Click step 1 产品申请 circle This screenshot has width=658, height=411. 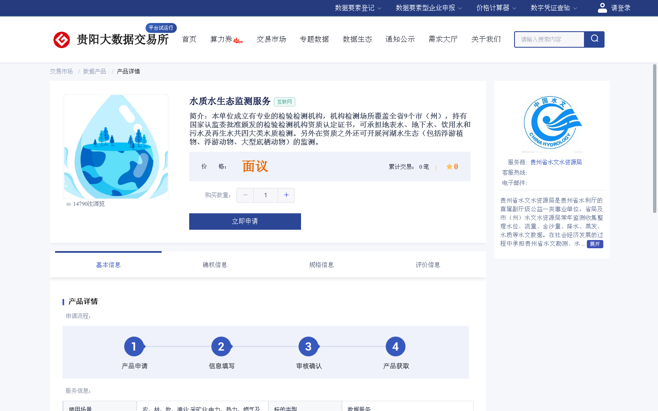(134, 346)
